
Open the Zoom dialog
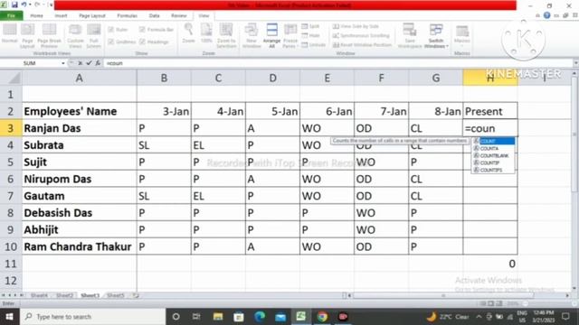(x=189, y=33)
